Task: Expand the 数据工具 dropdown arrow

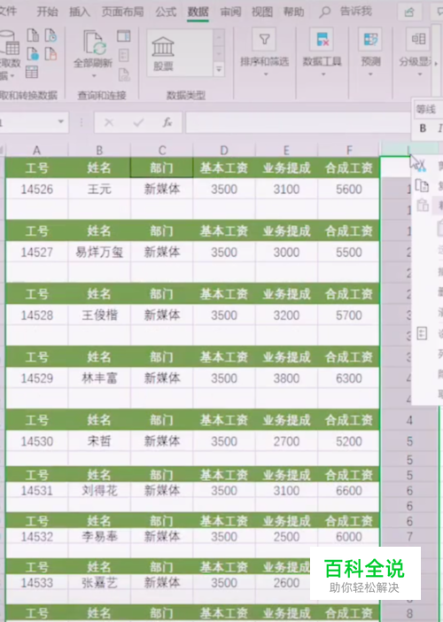Action: pyautogui.click(x=323, y=74)
